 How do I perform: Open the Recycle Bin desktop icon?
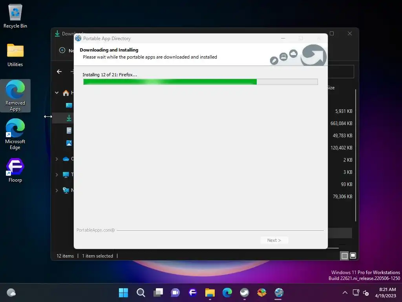coord(15,16)
